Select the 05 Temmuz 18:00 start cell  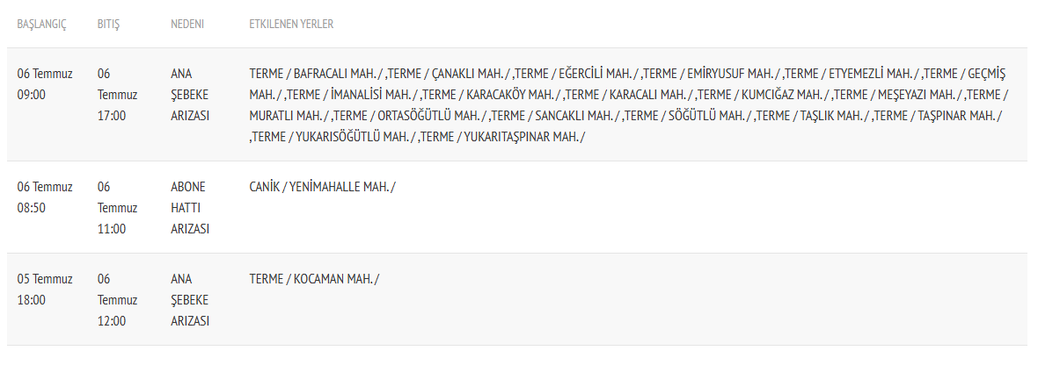coord(45,289)
